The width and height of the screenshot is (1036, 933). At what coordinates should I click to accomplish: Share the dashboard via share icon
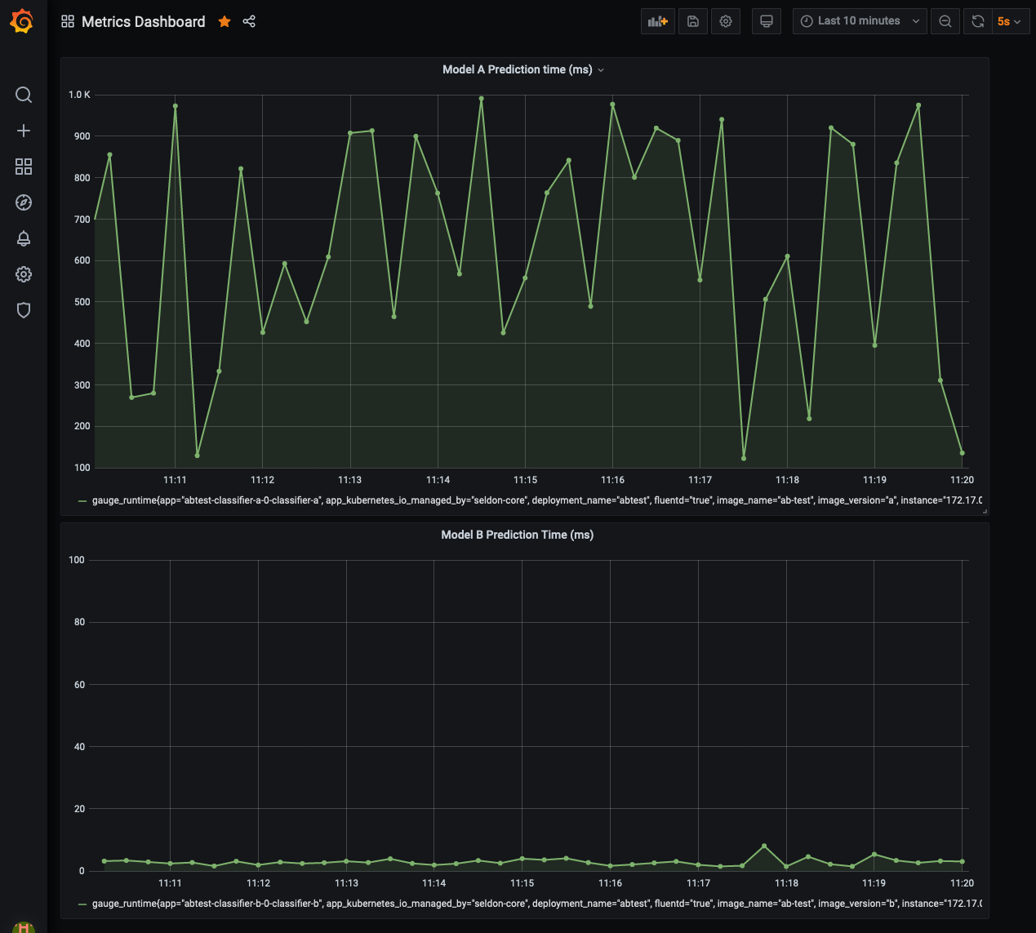(x=249, y=21)
